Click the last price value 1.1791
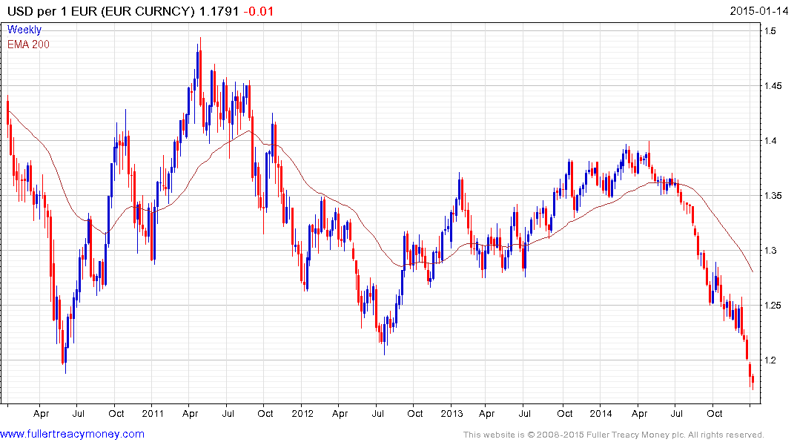This screenshot has height=445, width=797. 219,10
